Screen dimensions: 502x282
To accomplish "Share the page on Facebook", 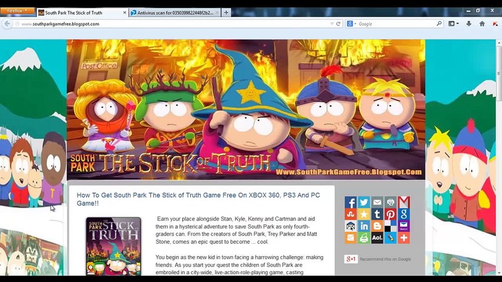I will (x=351, y=202).
